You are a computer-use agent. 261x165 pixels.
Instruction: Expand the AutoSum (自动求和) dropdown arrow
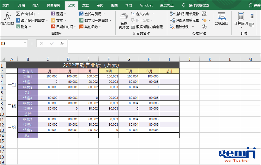(38, 14)
